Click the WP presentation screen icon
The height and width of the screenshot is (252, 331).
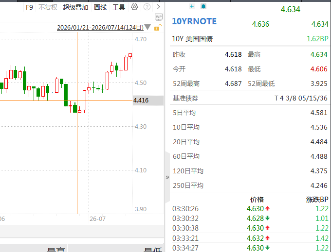point(159,17)
